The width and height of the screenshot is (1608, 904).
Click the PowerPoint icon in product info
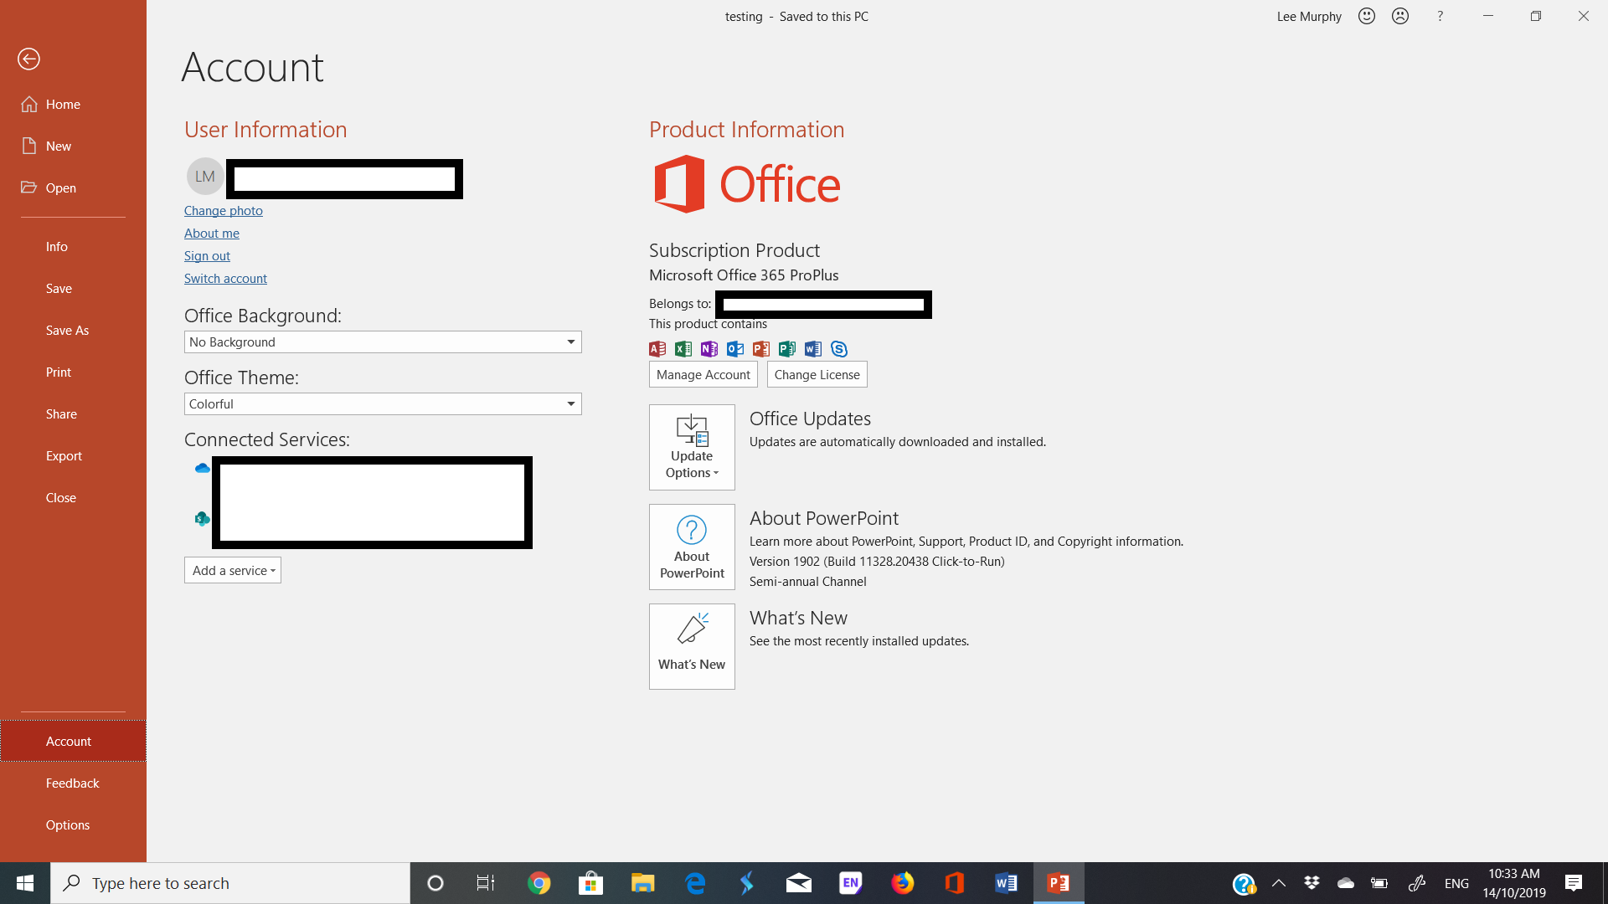coord(761,349)
